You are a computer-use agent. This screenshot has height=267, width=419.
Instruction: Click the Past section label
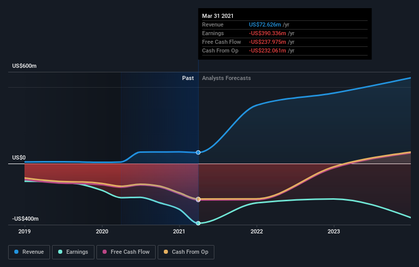pos(188,78)
